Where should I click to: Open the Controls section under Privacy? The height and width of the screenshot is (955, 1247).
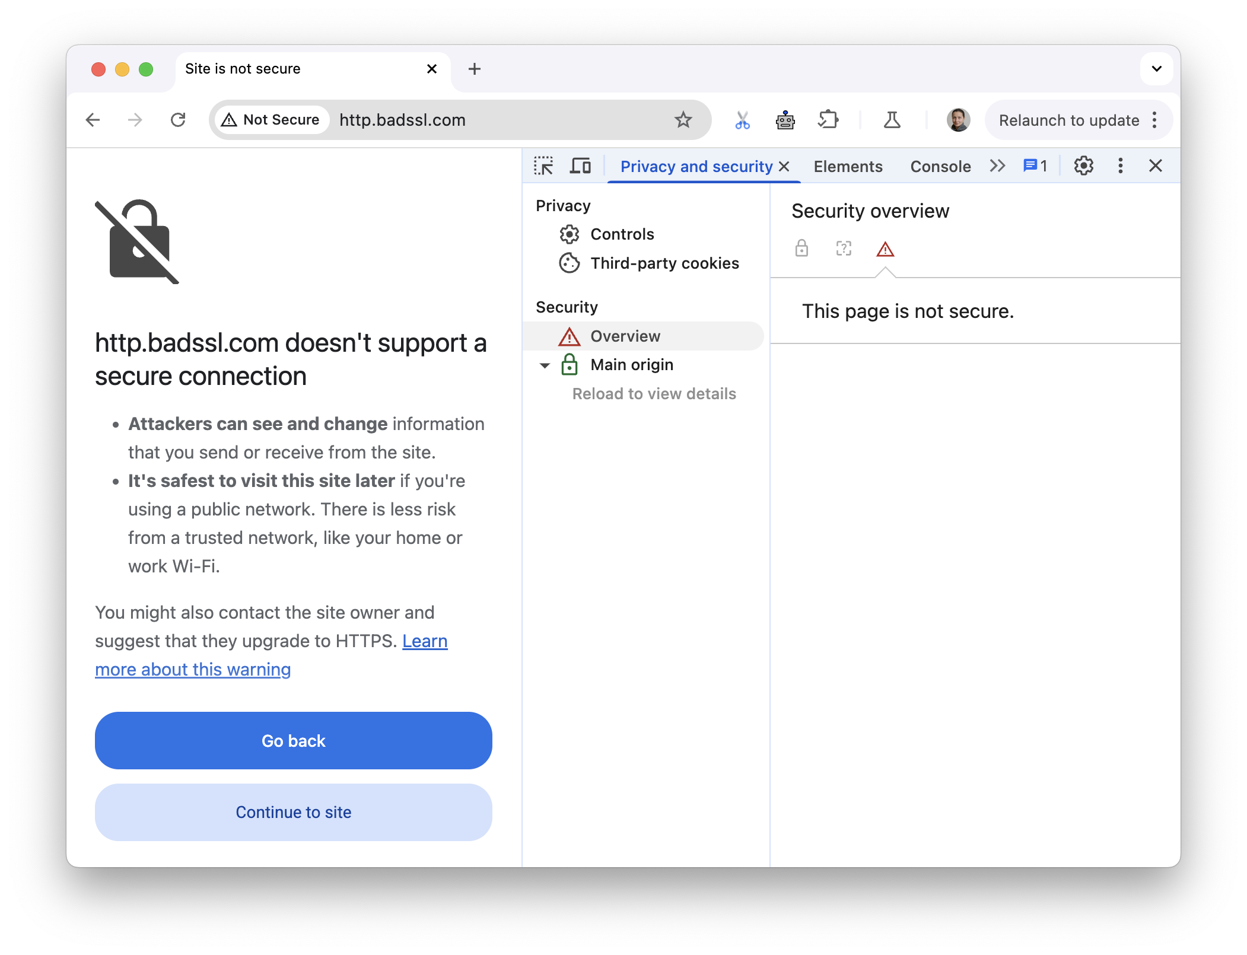(622, 234)
